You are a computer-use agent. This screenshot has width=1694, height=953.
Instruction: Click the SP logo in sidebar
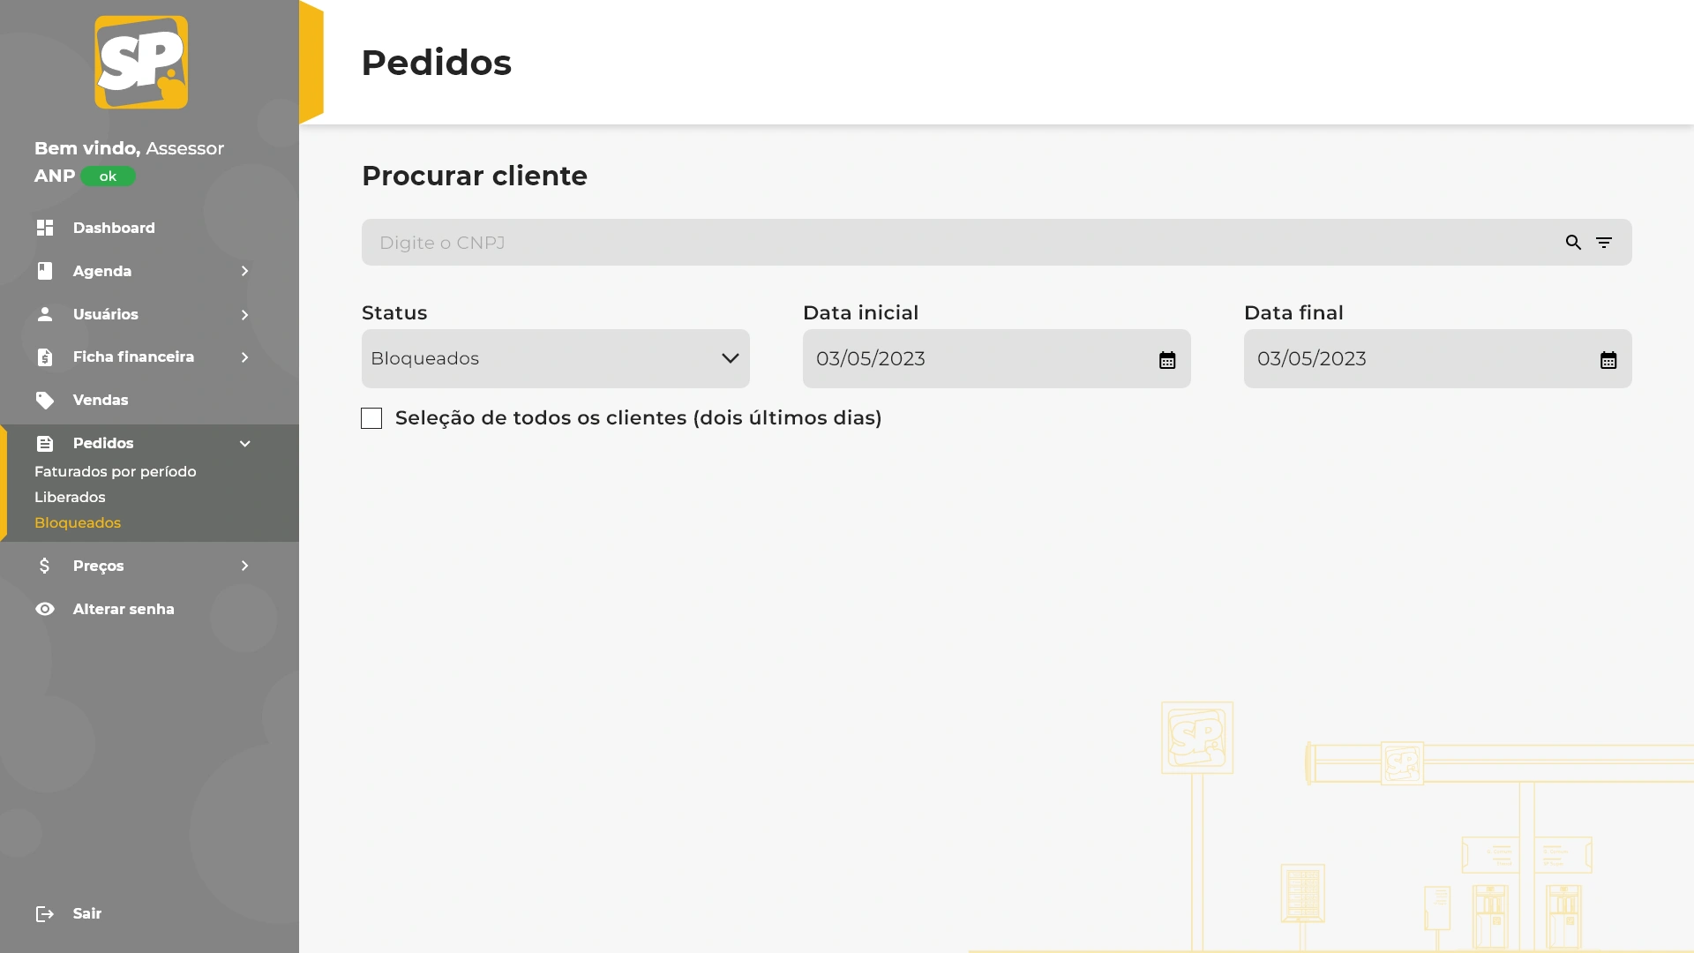[141, 63]
